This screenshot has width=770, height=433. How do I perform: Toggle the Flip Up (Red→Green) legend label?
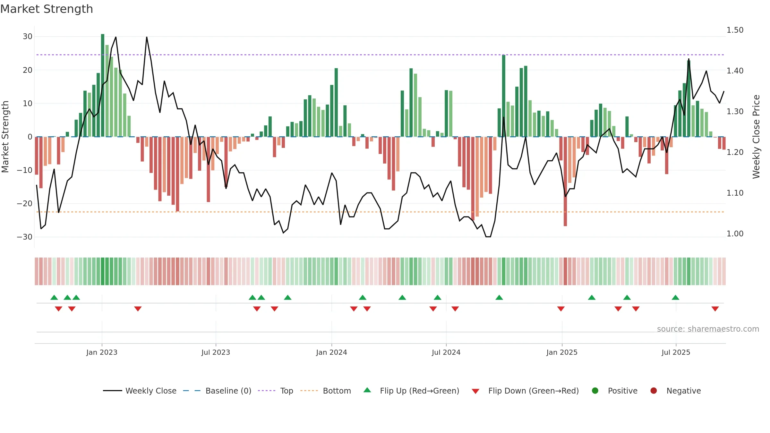pyautogui.click(x=420, y=391)
